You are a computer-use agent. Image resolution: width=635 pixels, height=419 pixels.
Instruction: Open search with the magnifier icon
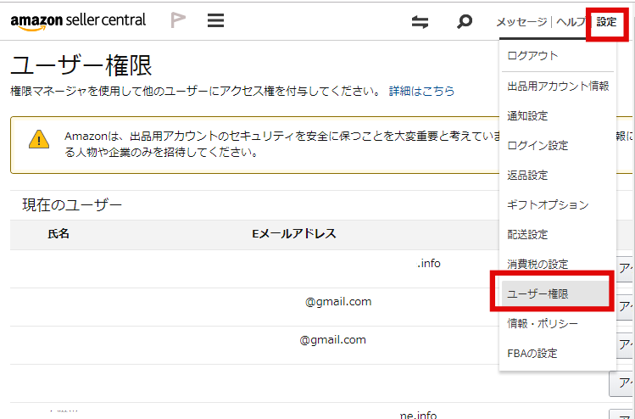tap(464, 22)
